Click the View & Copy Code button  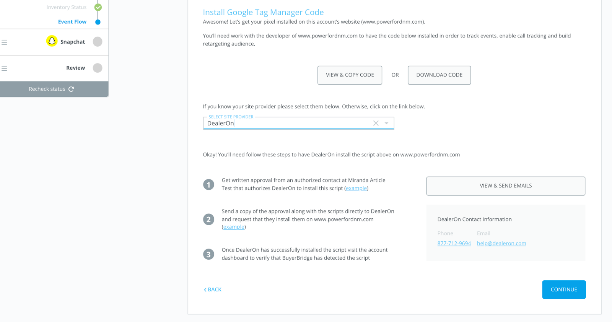tap(350, 75)
